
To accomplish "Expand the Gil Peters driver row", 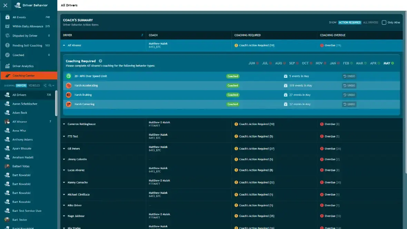I will point(64,149).
